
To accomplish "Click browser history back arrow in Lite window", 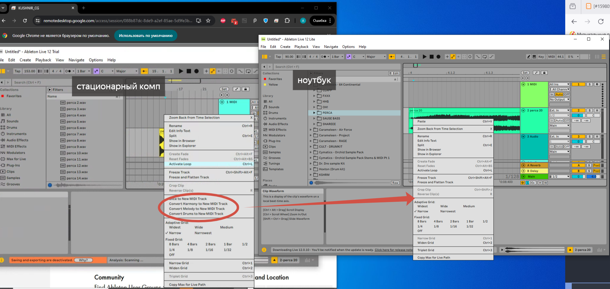I will (x=264, y=67).
